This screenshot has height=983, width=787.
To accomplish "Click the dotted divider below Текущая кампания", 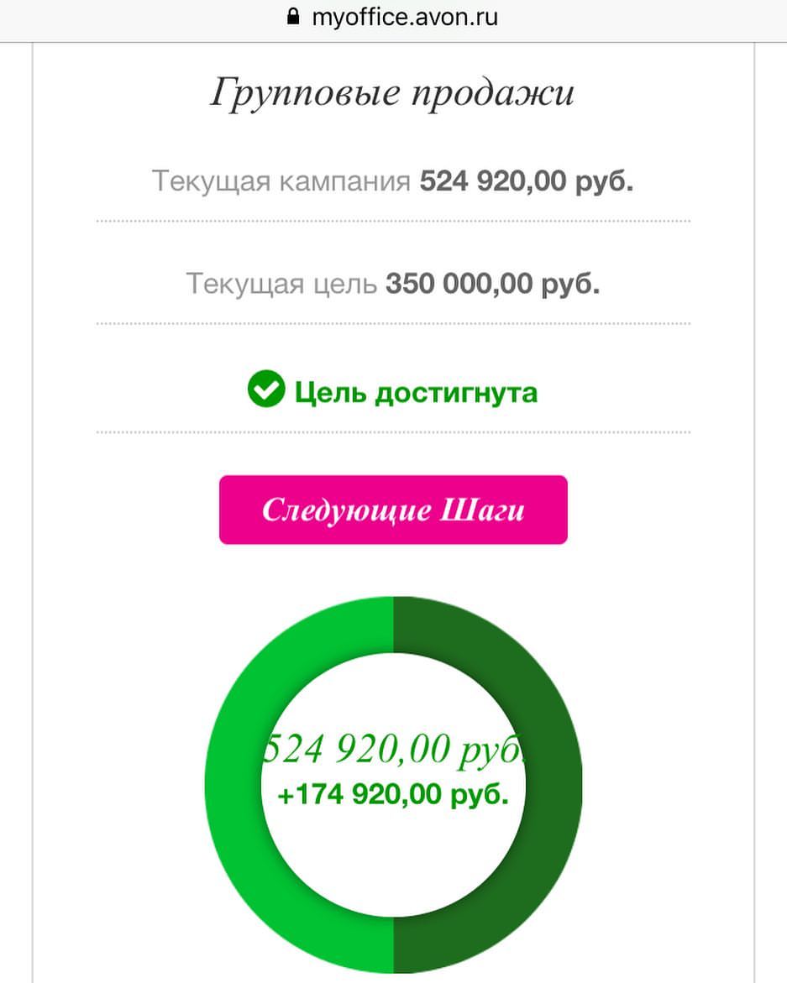I will 393,221.
